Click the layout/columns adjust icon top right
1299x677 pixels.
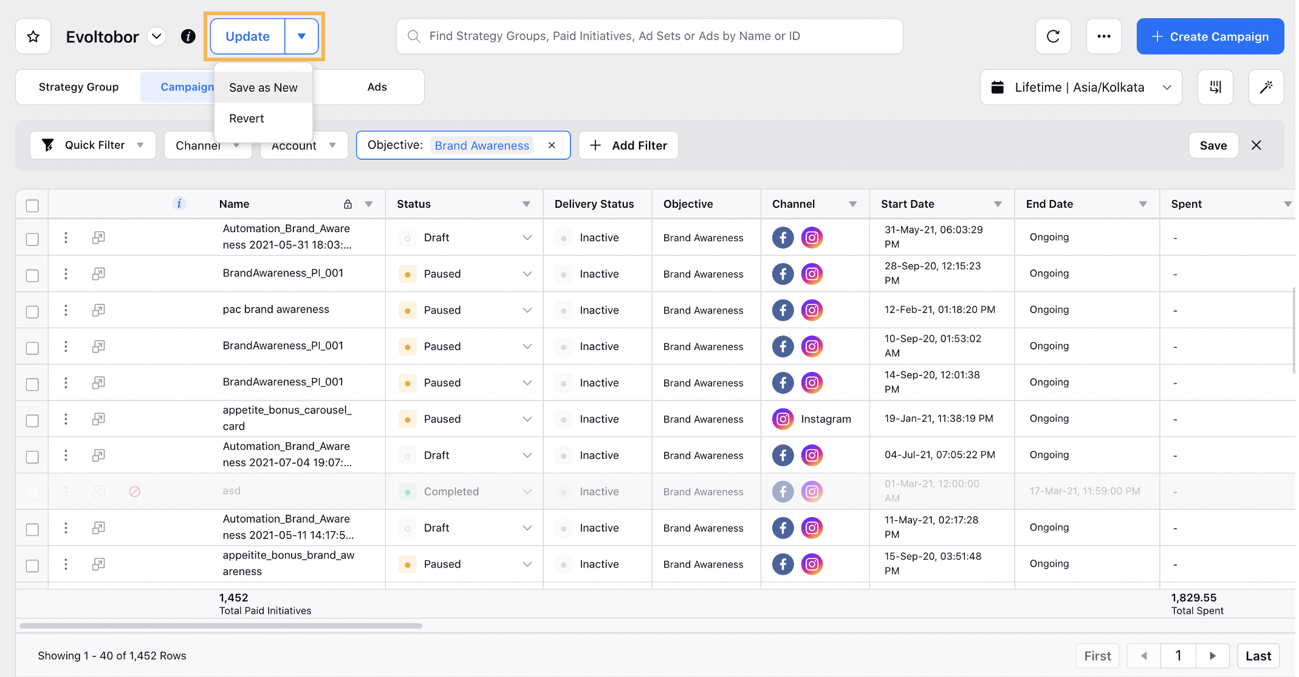pyautogui.click(x=1218, y=86)
